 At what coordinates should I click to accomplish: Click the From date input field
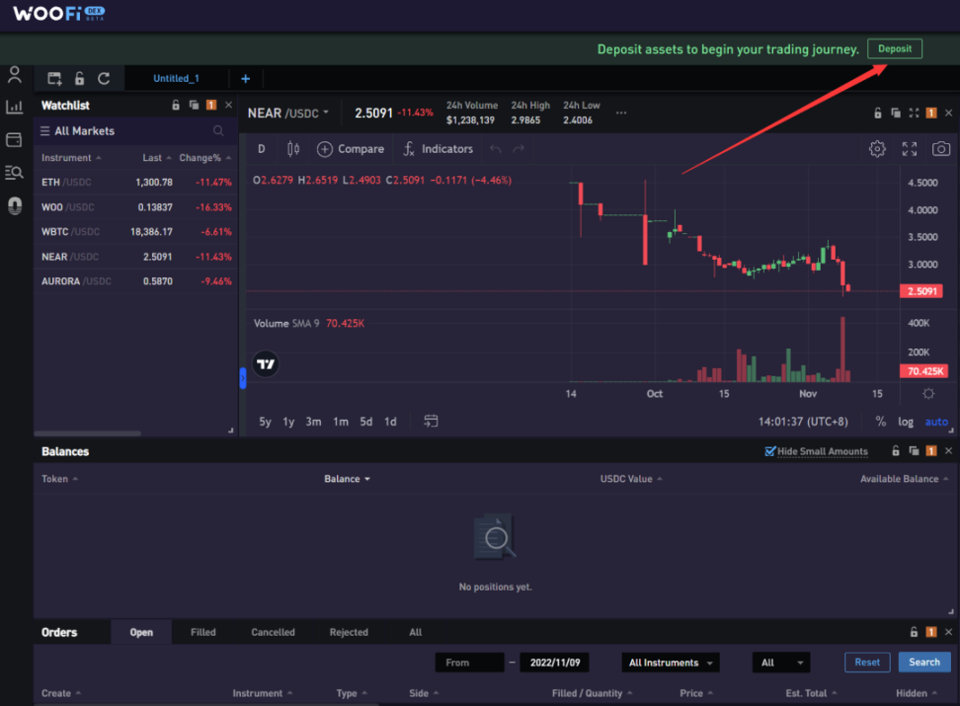(469, 663)
